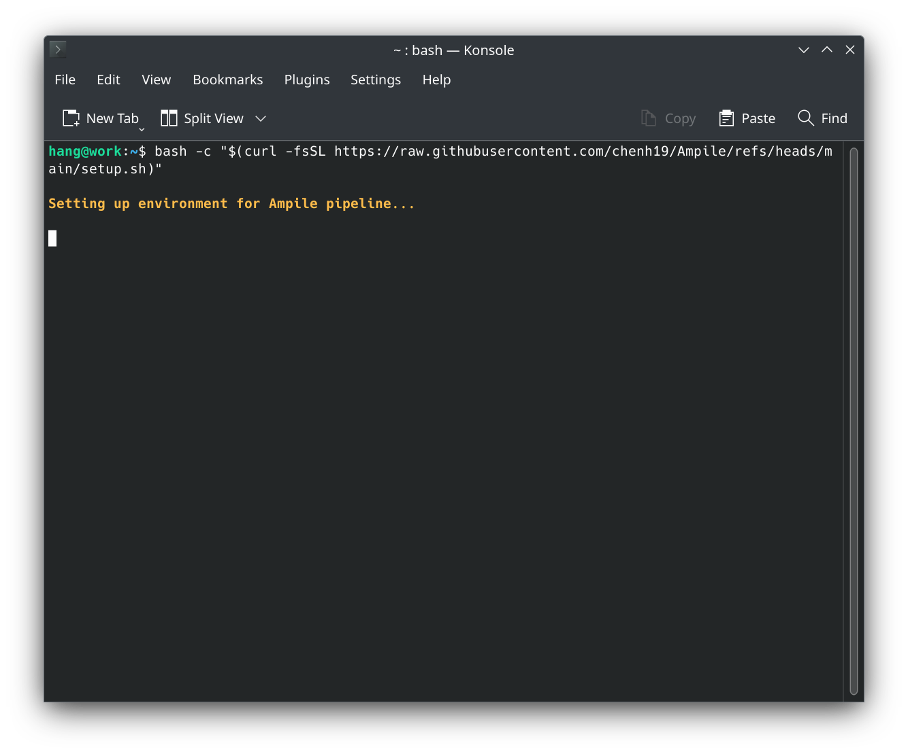This screenshot has width=908, height=754.
Task: Open the Plugins menu
Action: [x=307, y=80]
